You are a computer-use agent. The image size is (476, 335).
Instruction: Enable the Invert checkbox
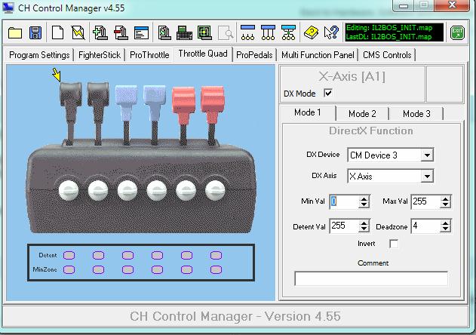point(394,244)
